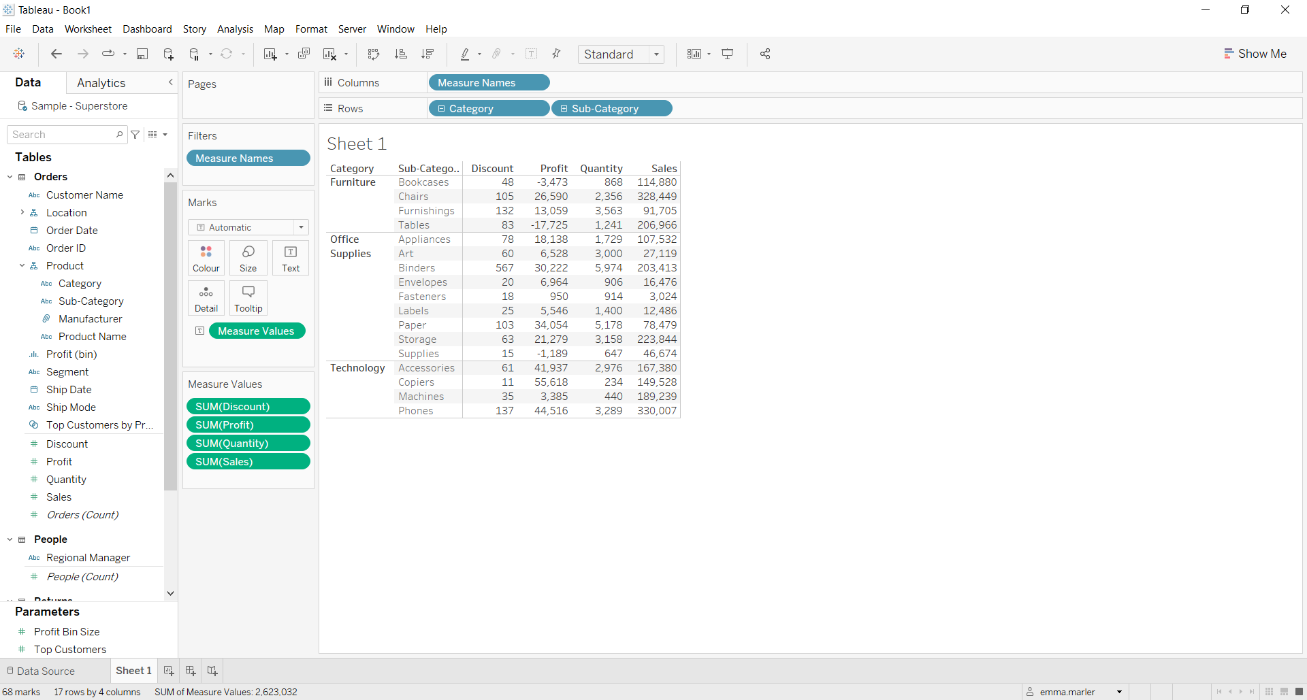
Task: Click the Detail button in the Marks card
Action: [206, 298]
